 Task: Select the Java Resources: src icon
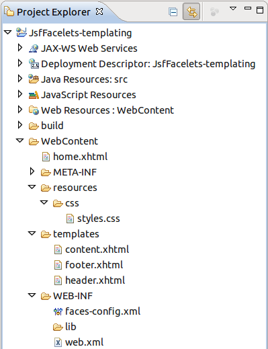coord(34,79)
